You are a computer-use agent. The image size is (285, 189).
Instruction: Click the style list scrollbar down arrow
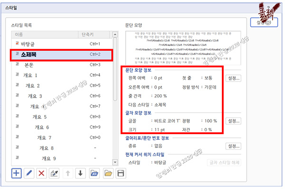click(115, 162)
